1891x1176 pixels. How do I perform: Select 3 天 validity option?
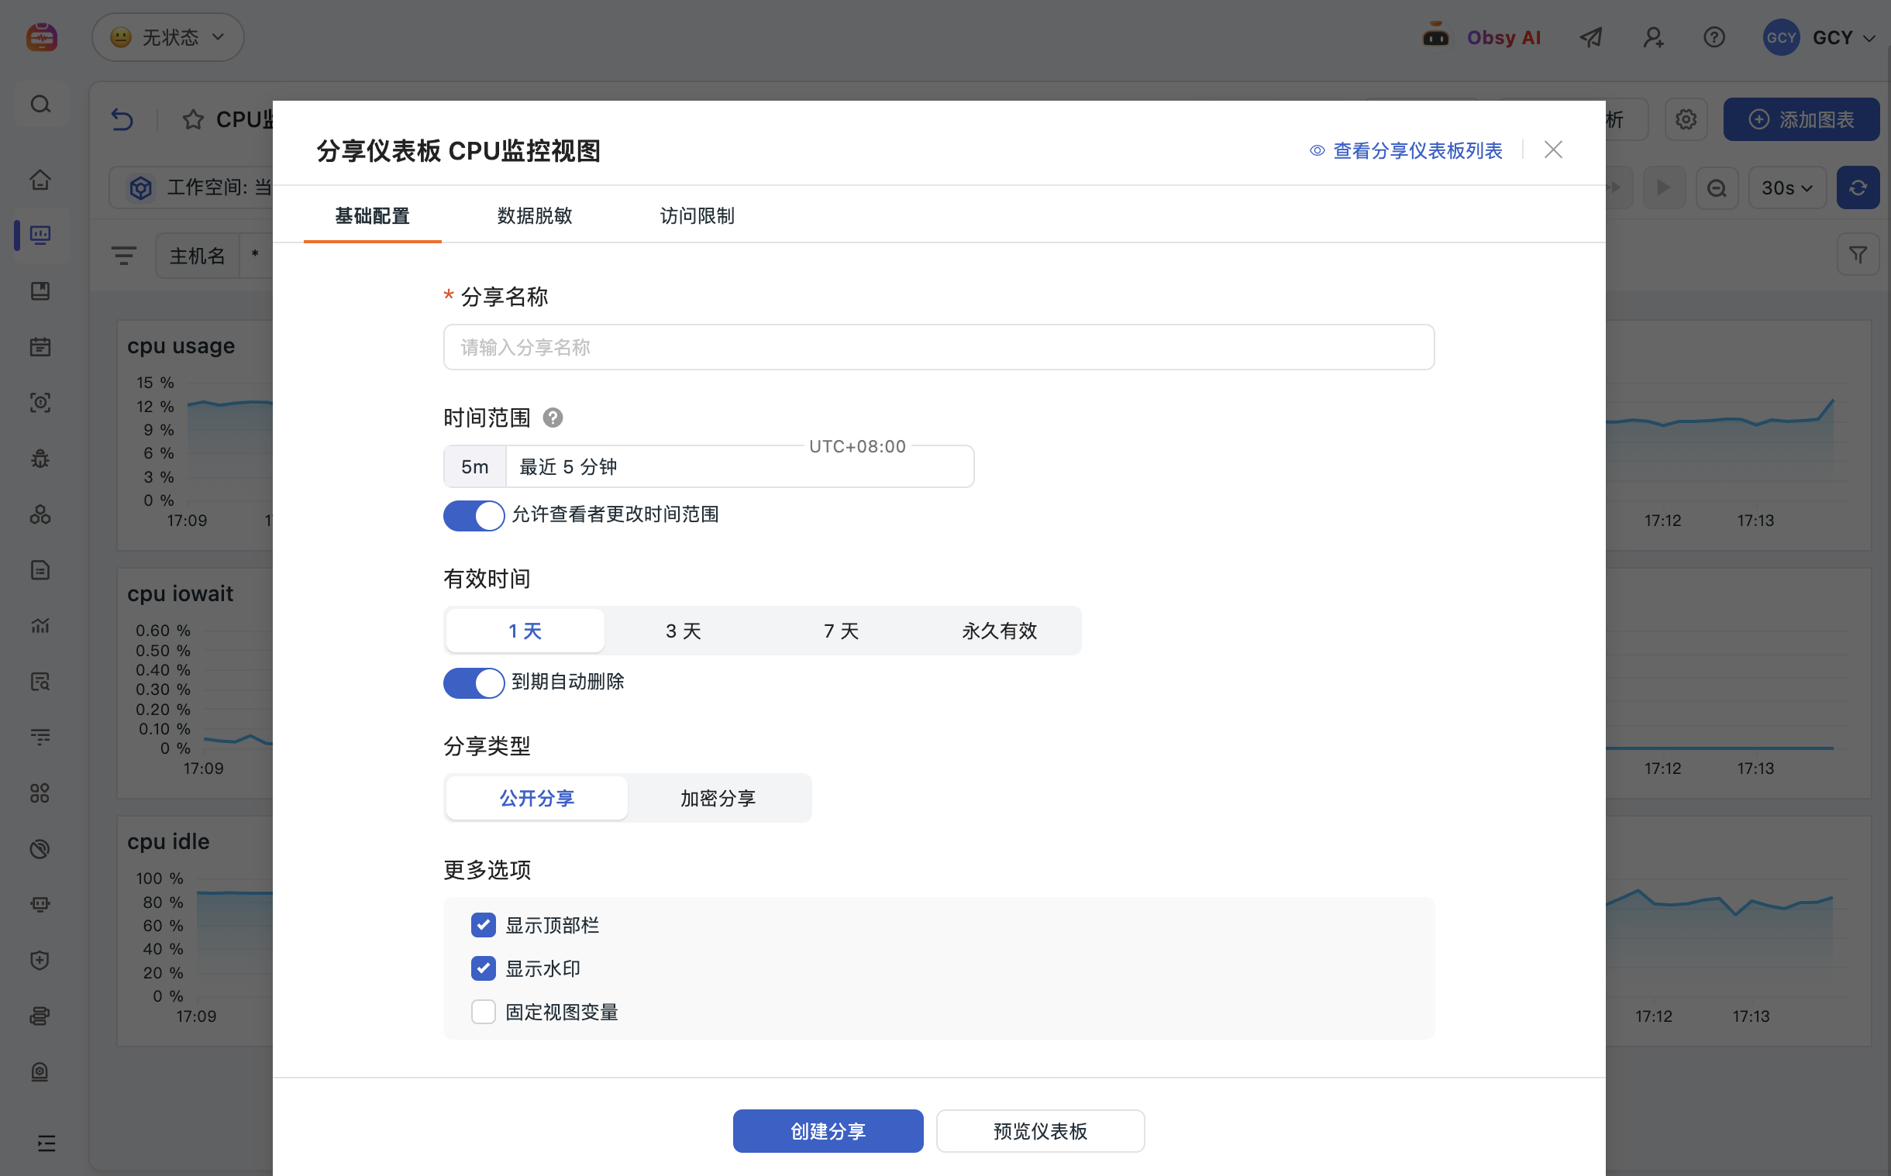point(683,630)
